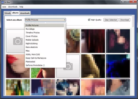The width and height of the screenshot is (138, 99).
Task: Select the dark red streaked thumbnail
Action: [93, 41]
